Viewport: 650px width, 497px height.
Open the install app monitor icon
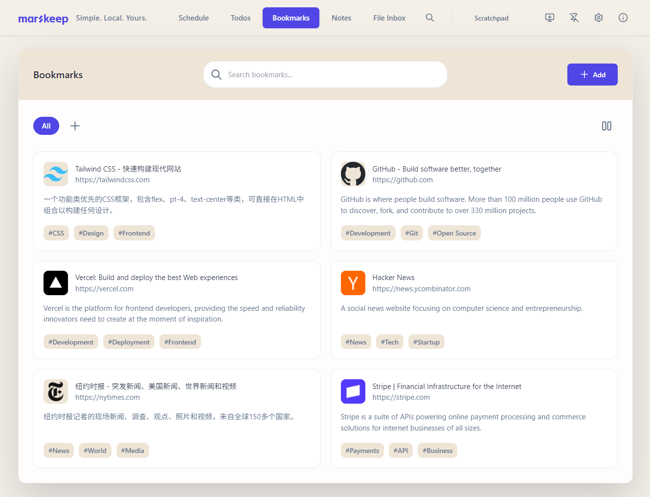tap(550, 18)
